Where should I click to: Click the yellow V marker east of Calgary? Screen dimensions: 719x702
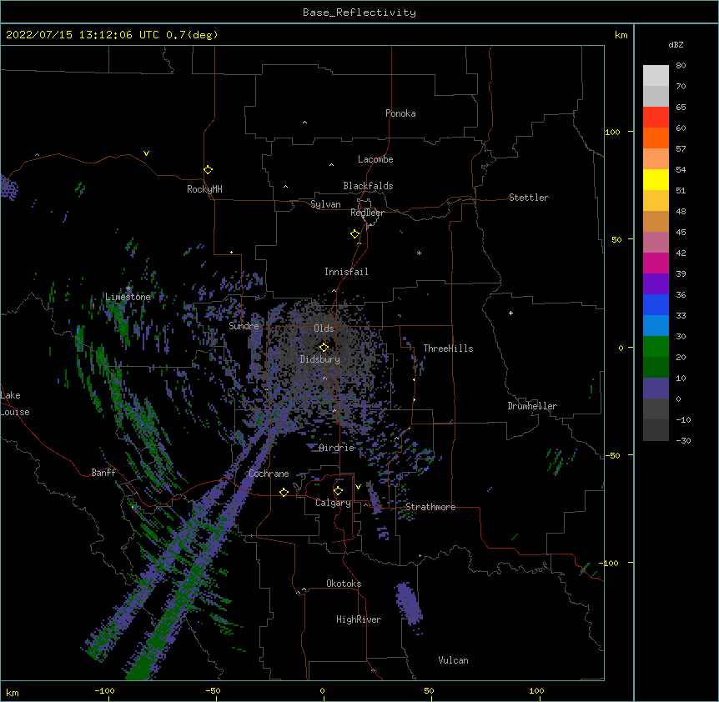tap(358, 487)
